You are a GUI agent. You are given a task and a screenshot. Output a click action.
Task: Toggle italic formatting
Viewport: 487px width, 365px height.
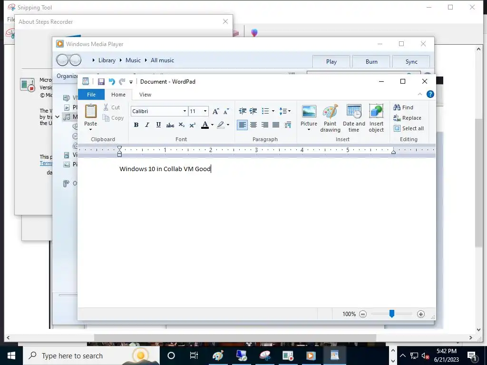tap(147, 125)
